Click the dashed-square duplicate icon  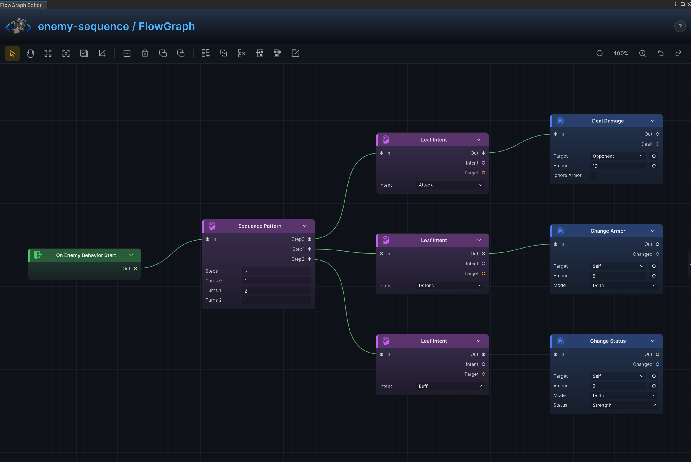point(181,53)
